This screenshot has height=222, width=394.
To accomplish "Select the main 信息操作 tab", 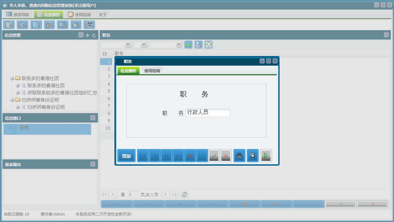I will (x=49, y=15).
